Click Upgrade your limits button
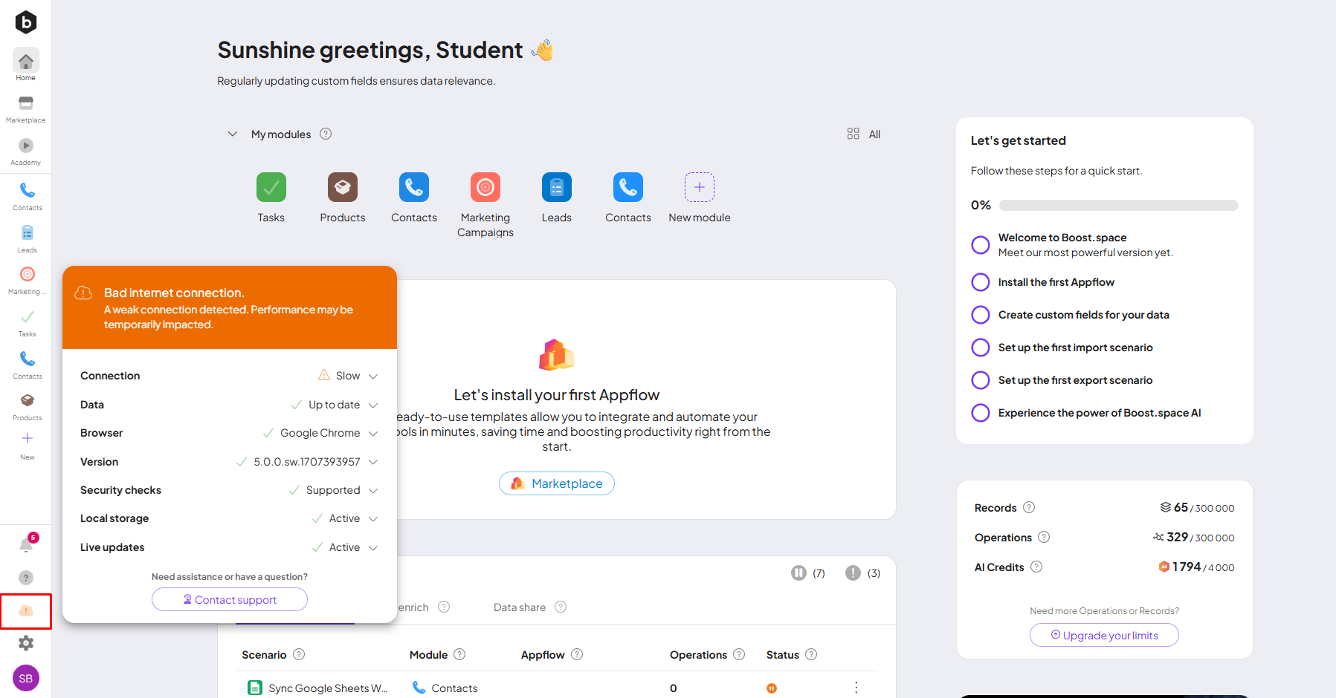Viewport: 1336px width, 698px height. pos(1104,636)
